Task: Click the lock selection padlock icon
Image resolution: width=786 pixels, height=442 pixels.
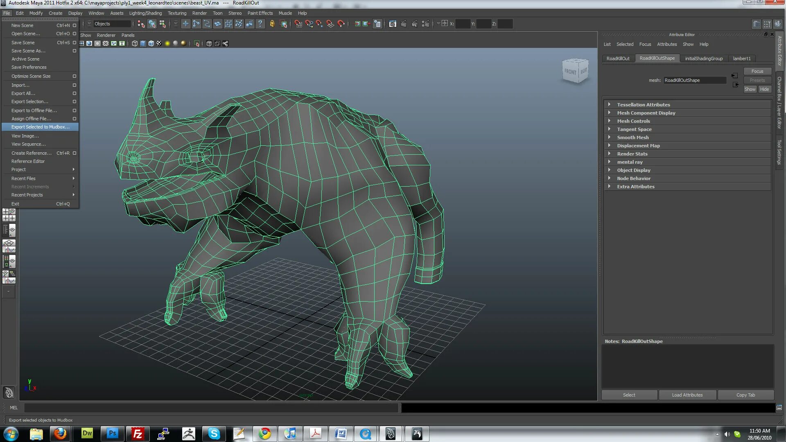Action: (272, 24)
